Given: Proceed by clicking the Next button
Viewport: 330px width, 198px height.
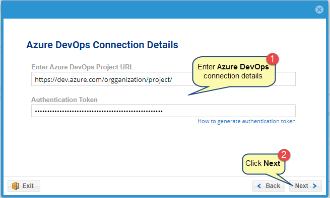Looking at the screenshot, I should [x=305, y=186].
